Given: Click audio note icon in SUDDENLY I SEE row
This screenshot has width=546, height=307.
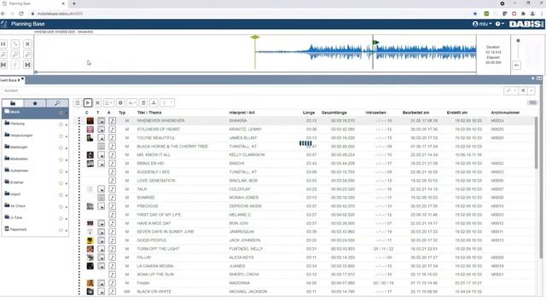Looking at the screenshot, I should pos(112,172).
